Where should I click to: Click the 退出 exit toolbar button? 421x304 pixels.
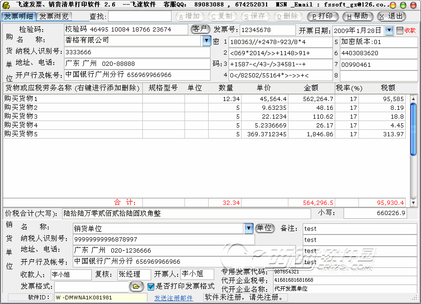pyautogui.click(x=392, y=16)
